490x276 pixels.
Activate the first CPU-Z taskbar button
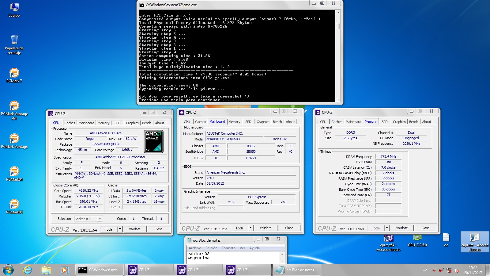point(149,270)
